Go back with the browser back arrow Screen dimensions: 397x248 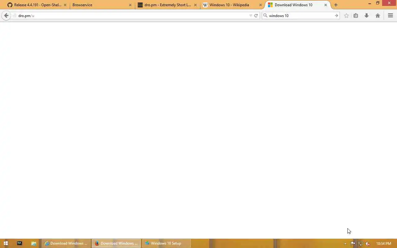(6, 15)
